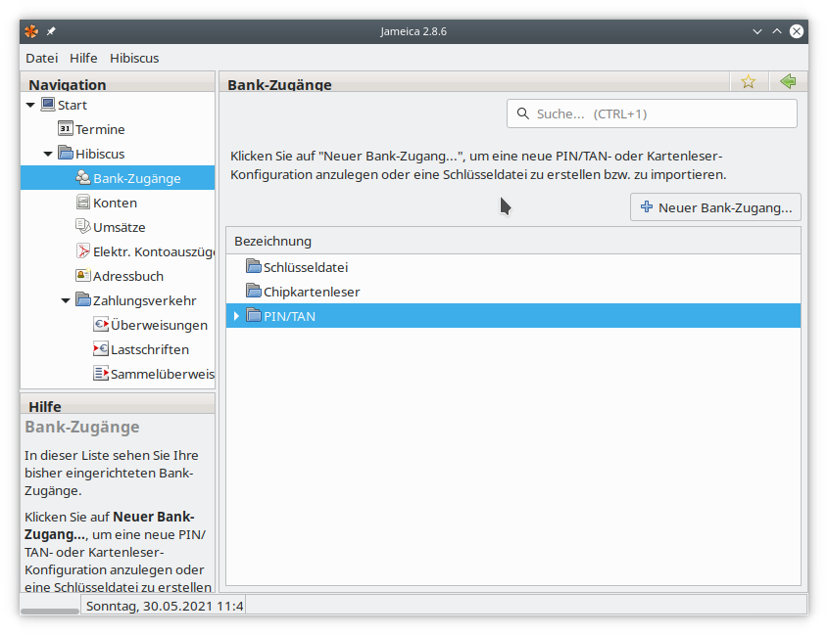
Task: Click the Überweisungen euro arrow icon
Action: click(x=101, y=325)
